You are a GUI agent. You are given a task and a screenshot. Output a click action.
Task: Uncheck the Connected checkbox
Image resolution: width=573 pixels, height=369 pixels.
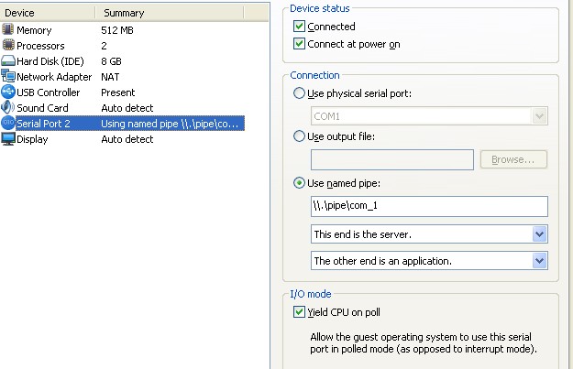(298, 27)
